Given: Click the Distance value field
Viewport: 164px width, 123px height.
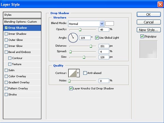Looking at the screenshot, I should coord(104,46).
